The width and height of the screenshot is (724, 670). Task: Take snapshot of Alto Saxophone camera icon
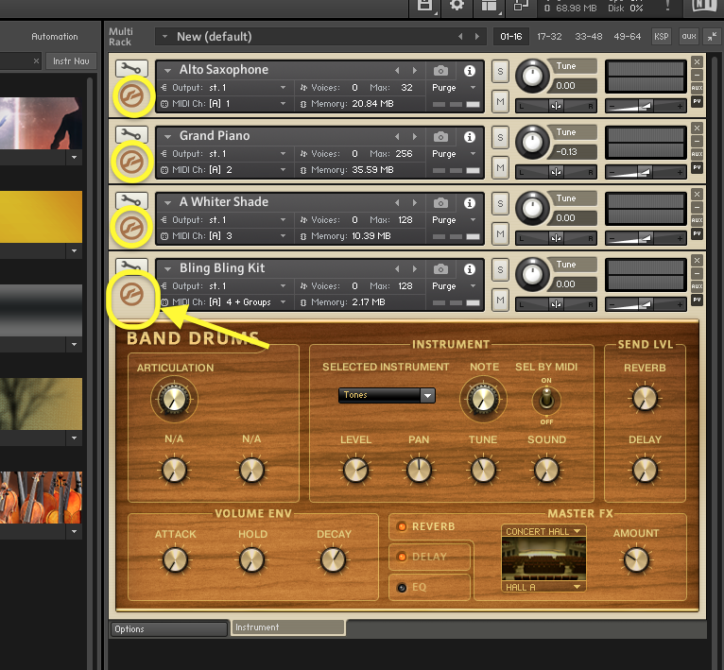pyautogui.click(x=440, y=71)
